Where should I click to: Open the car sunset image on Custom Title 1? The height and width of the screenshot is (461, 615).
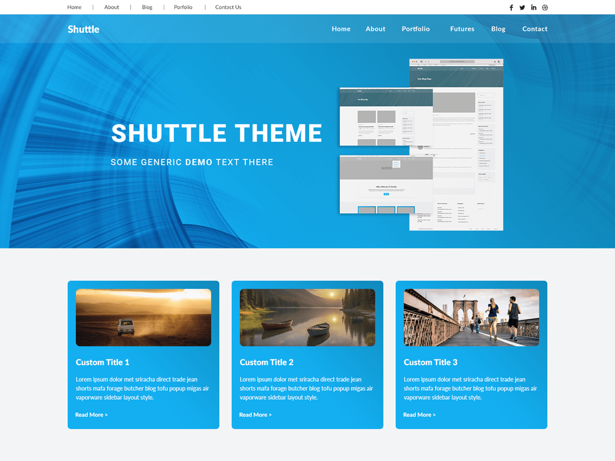pyautogui.click(x=143, y=317)
